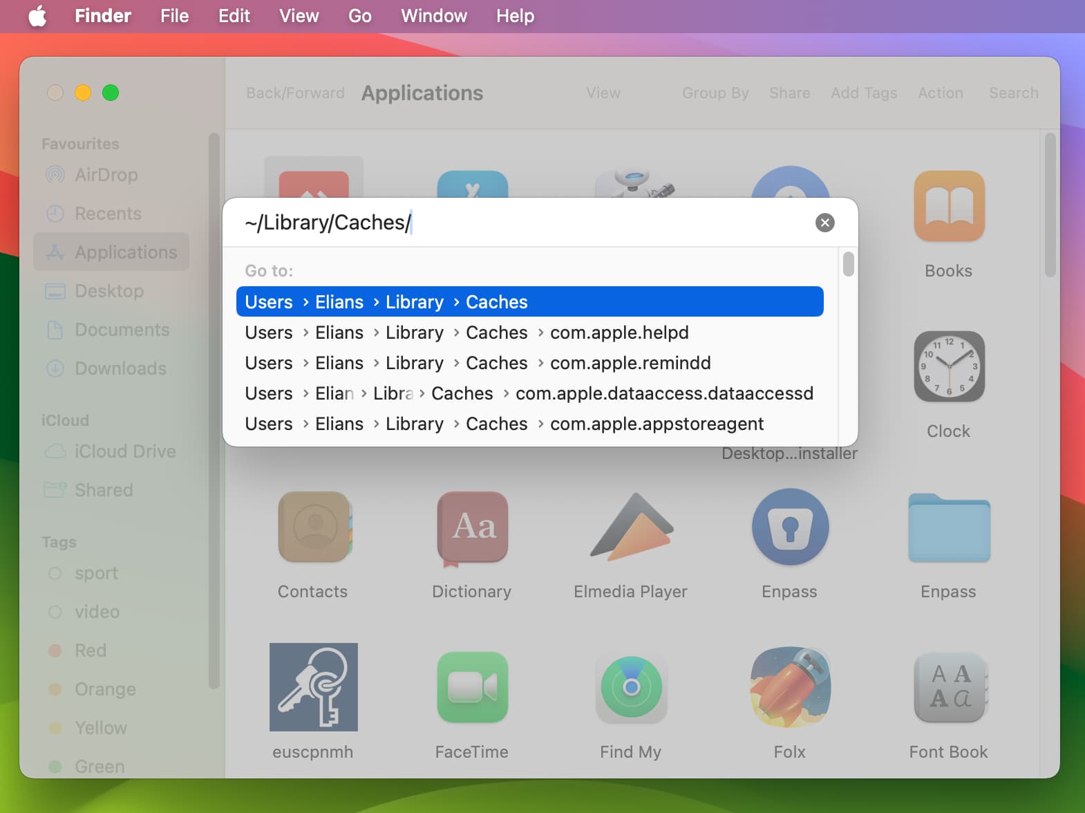Open the Action toolbar dropdown
This screenshot has width=1085, height=813.
coord(940,93)
